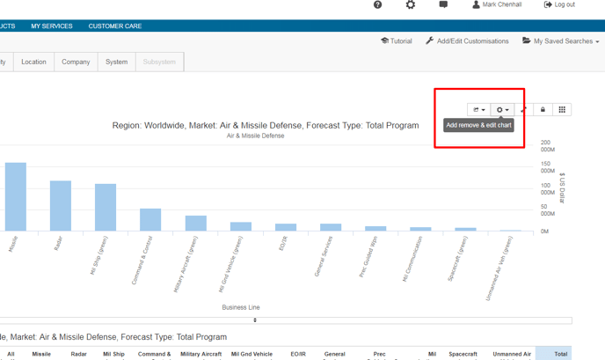This screenshot has height=360, width=605.
Task: Open Add/Edit Customisations
Action: [467, 41]
